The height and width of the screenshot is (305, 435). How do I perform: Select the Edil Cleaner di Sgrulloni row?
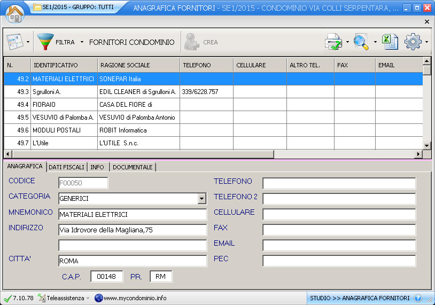click(x=137, y=92)
